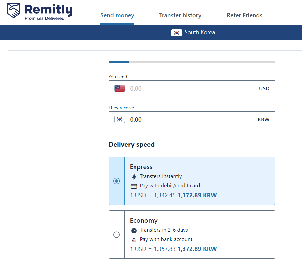Click the bank building icon under Economy
The width and height of the screenshot is (302, 265).
coord(134,240)
